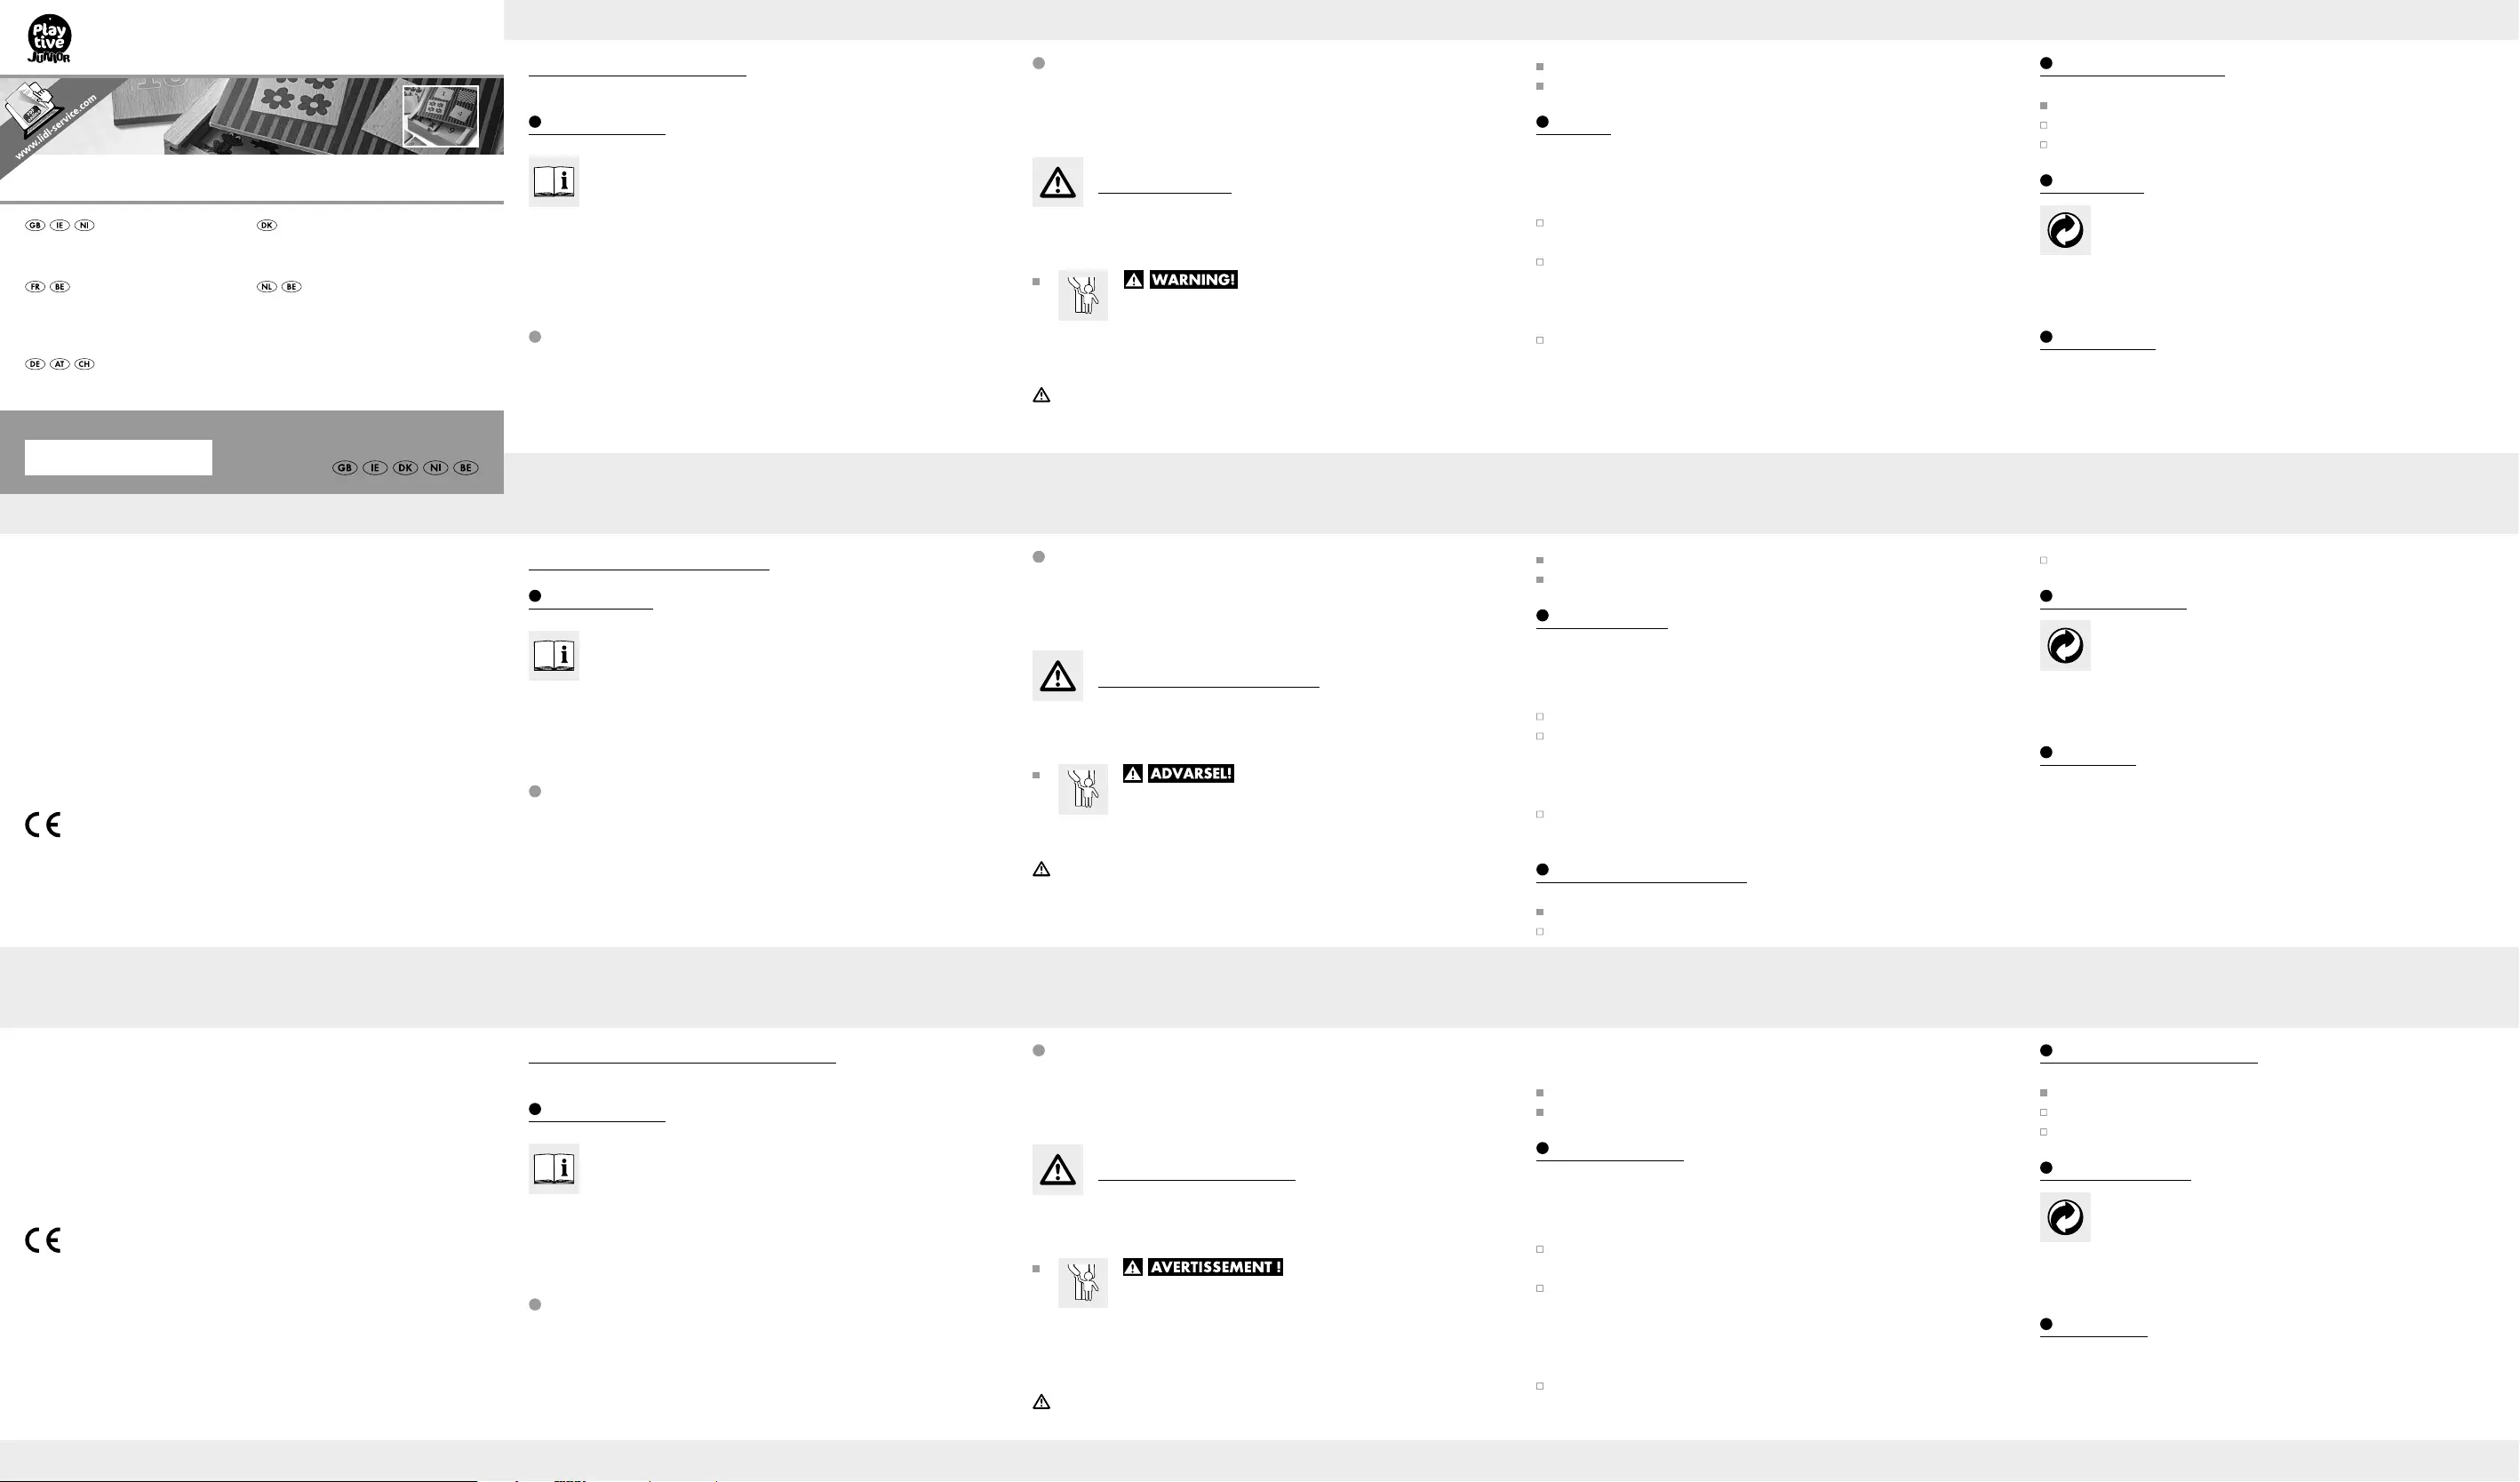Viewport: 2520px width, 1482px height.
Task: Select the inset product box thumbnail
Action: 440,116
